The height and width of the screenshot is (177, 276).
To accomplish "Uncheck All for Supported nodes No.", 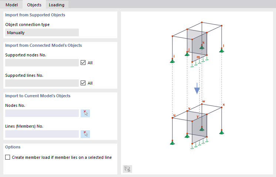I will click(83, 63).
